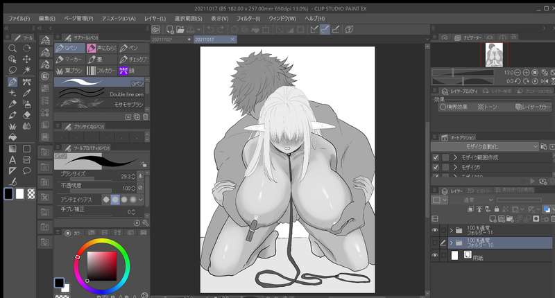Select the Auto select magic wand tool
This screenshot has height=298, width=555.
click(x=26, y=70)
